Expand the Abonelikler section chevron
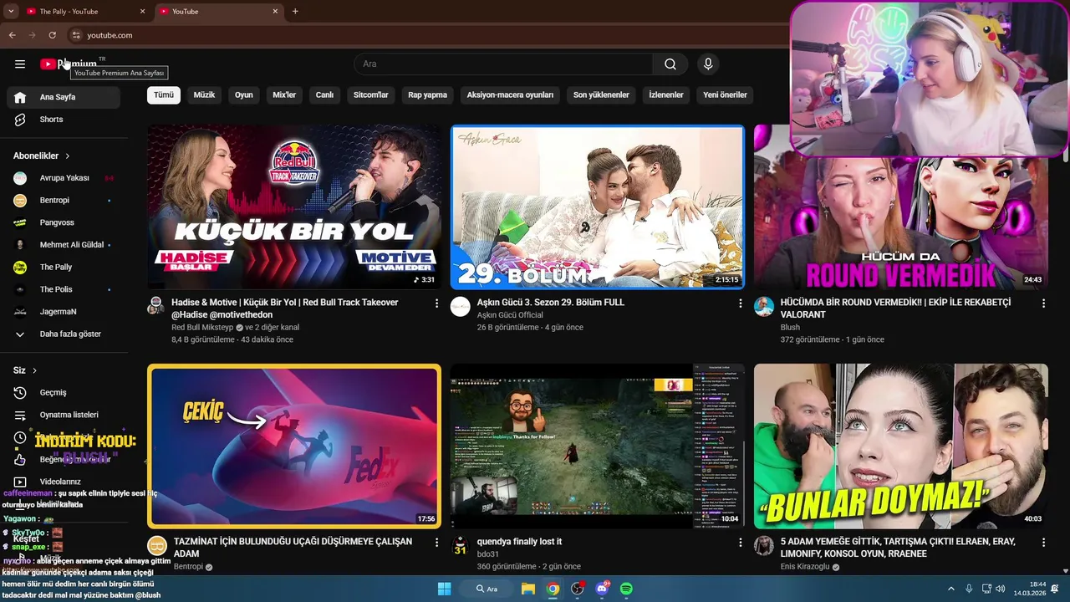Viewport: 1070px width, 602px height. point(68,156)
